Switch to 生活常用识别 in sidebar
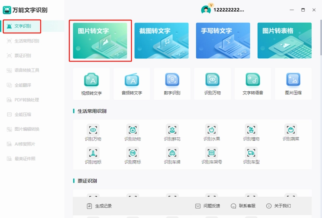 click(x=23, y=41)
